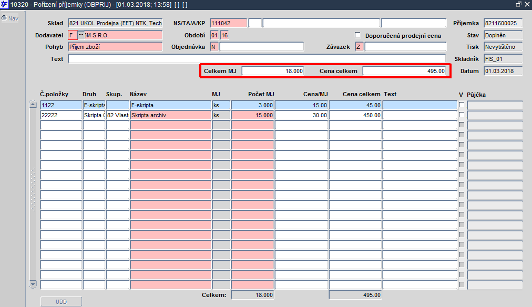Select Dodavatel type field F
Image resolution: width=532 pixels, height=307 pixels.
73,35
